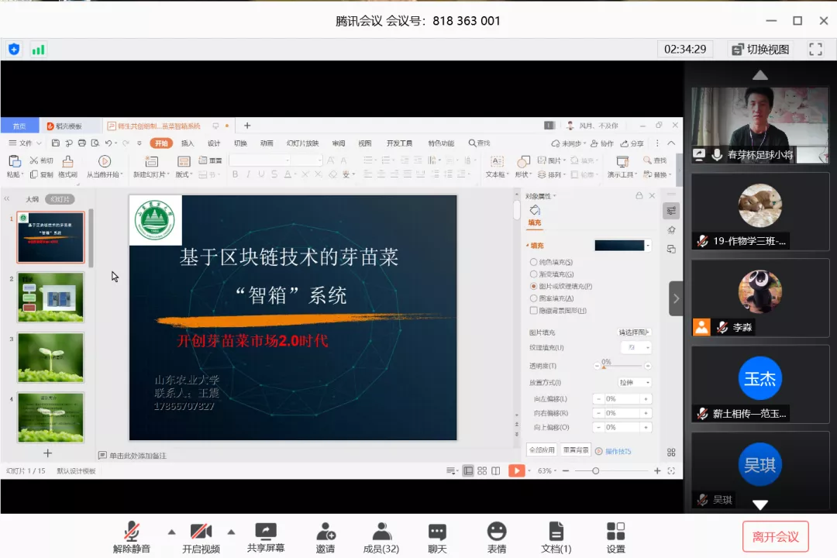This screenshot has width=837, height=558.
Task: Open the invite (邀请) icon
Action: (x=325, y=532)
